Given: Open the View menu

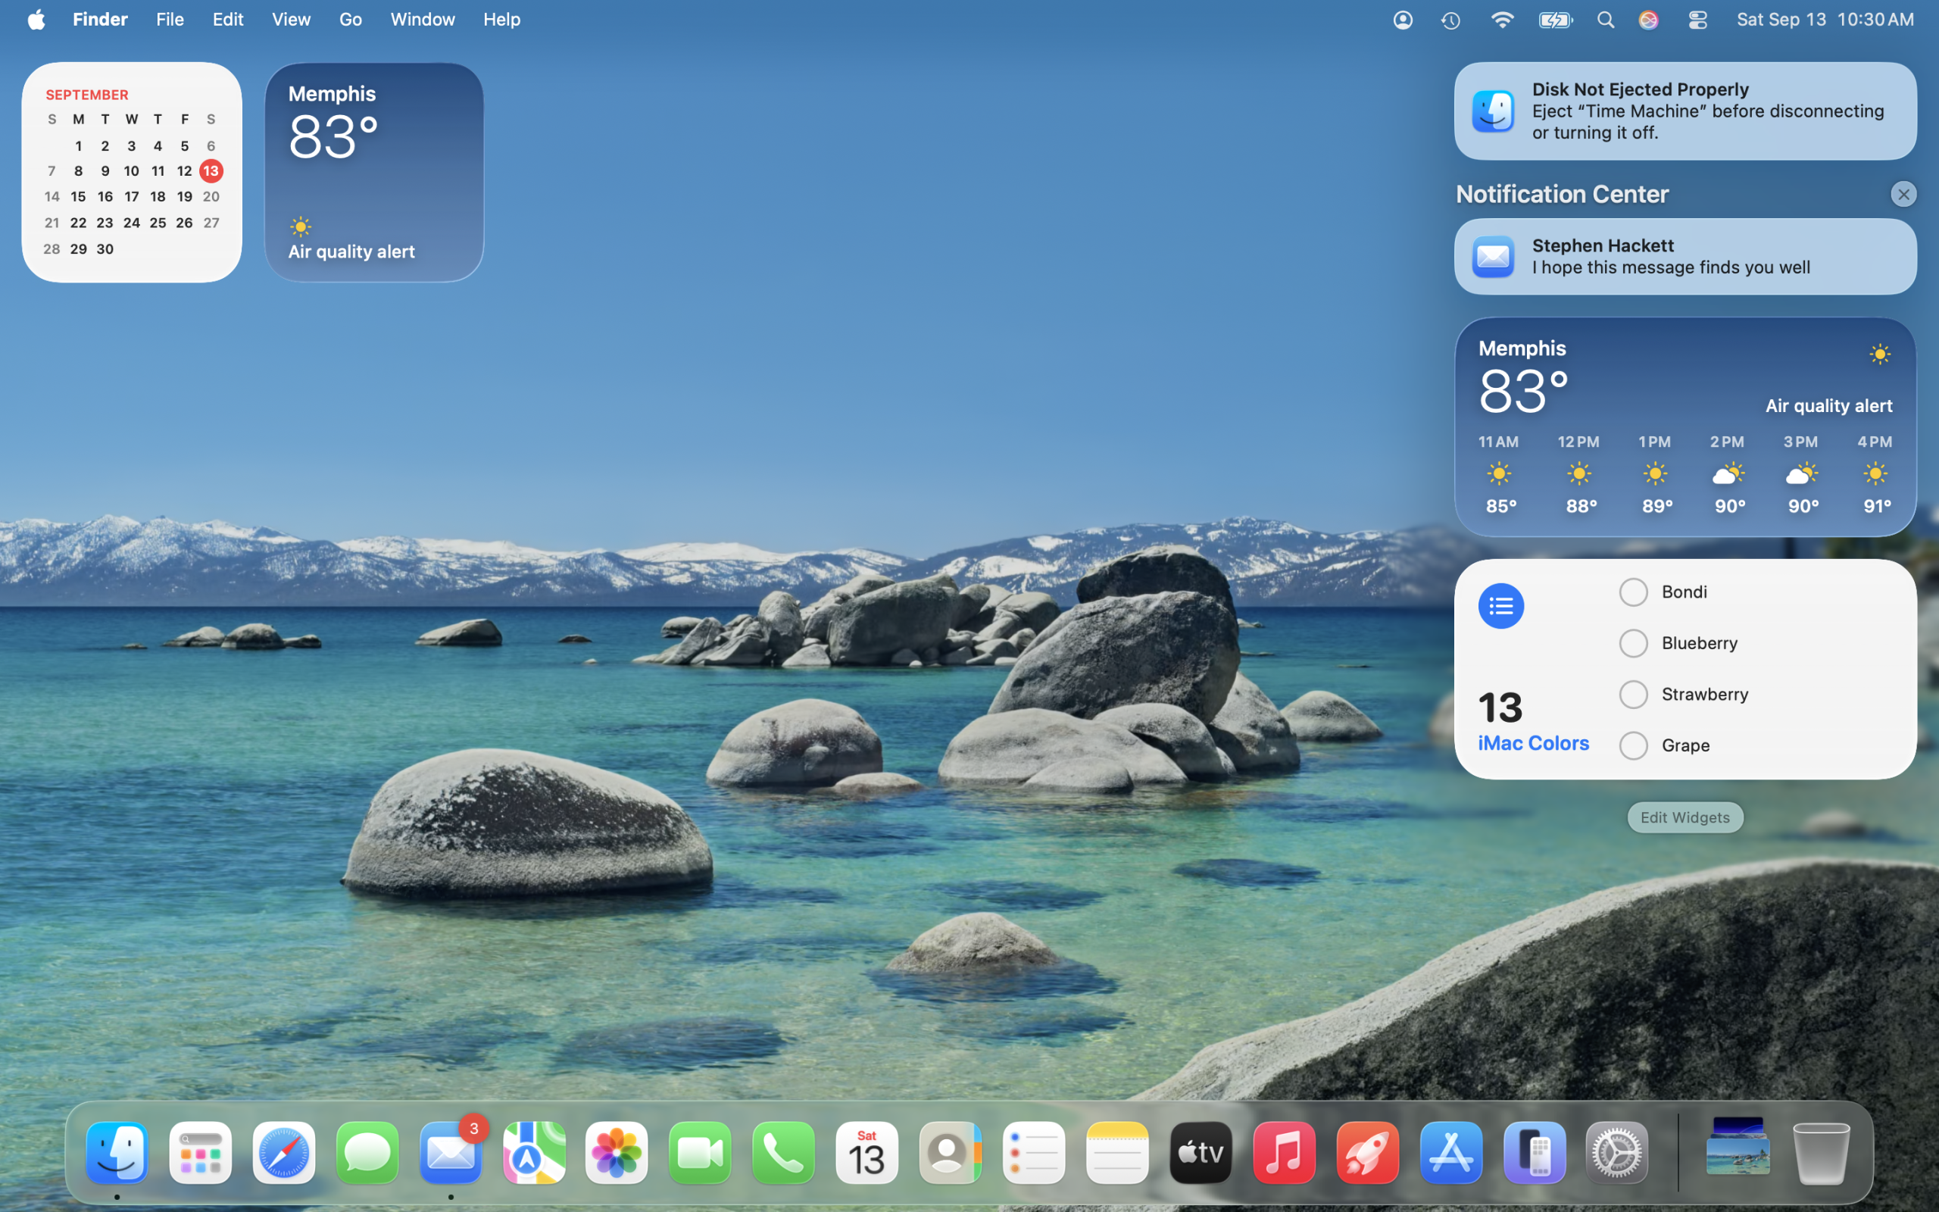Looking at the screenshot, I should point(291,20).
